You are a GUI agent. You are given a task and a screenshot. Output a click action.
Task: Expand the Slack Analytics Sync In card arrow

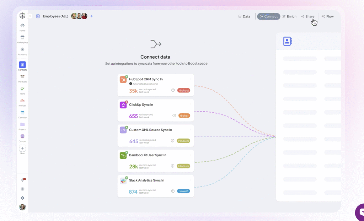190,180
